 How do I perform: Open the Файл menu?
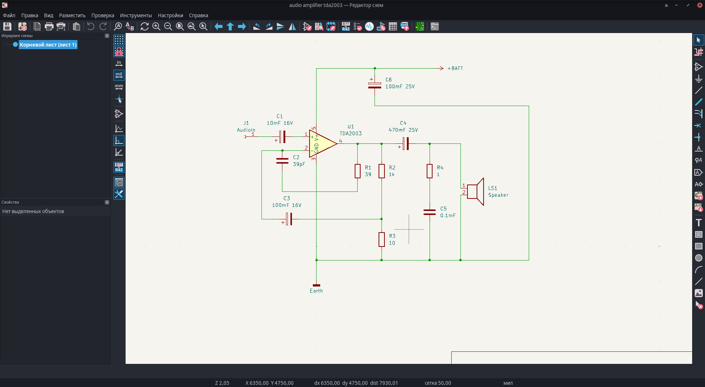(9, 15)
